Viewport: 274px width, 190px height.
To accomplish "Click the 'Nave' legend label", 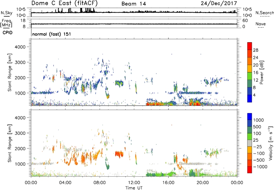I will (261, 24).
